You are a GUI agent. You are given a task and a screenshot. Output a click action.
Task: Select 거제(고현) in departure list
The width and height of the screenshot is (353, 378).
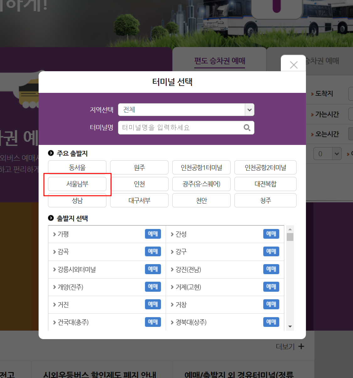(x=188, y=287)
